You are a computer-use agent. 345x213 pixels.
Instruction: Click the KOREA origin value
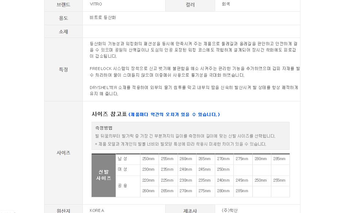[x=97, y=210]
